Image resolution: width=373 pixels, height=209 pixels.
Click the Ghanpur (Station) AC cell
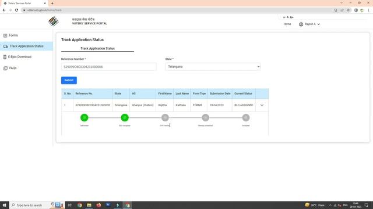(x=143, y=105)
